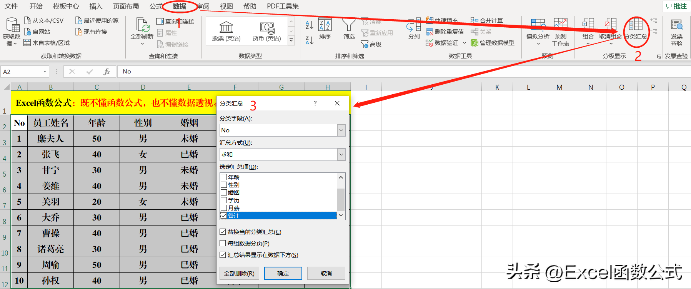691x289 pixels.
Task: Create a 预测工作表
Action: pyautogui.click(x=560, y=32)
